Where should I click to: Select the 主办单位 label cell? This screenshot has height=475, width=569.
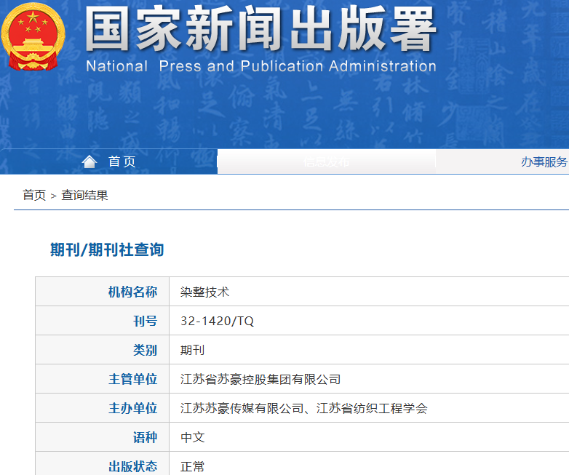pos(103,407)
